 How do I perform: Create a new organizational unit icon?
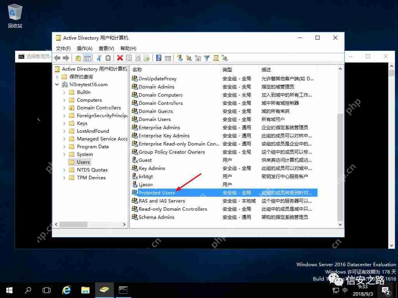[x=198, y=58]
